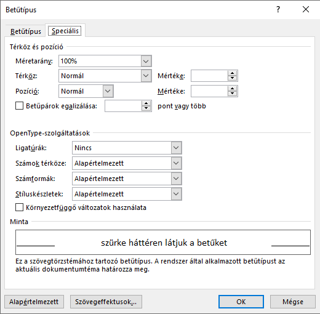Screen dimensions: 320x314
Task: Decrease the Pozíció Mértéke spinner value
Action: 232,94
